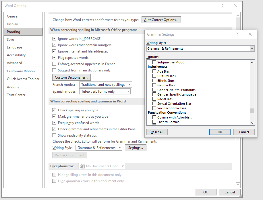Enable Cultural Bias check

tap(154, 76)
